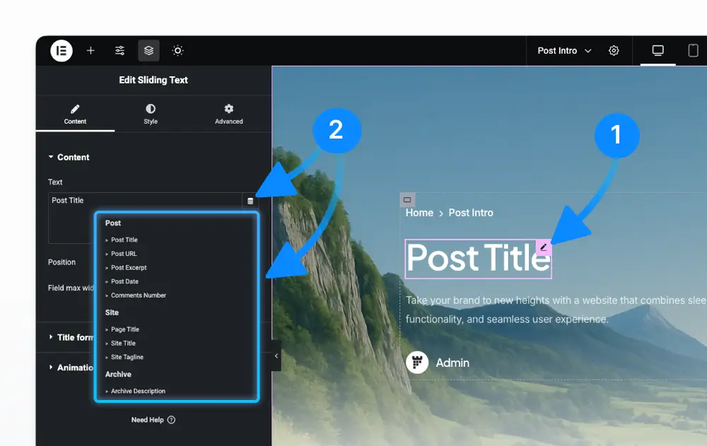Expand the Animation section
The height and width of the screenshot is (446, 707).
click(71, 368)
